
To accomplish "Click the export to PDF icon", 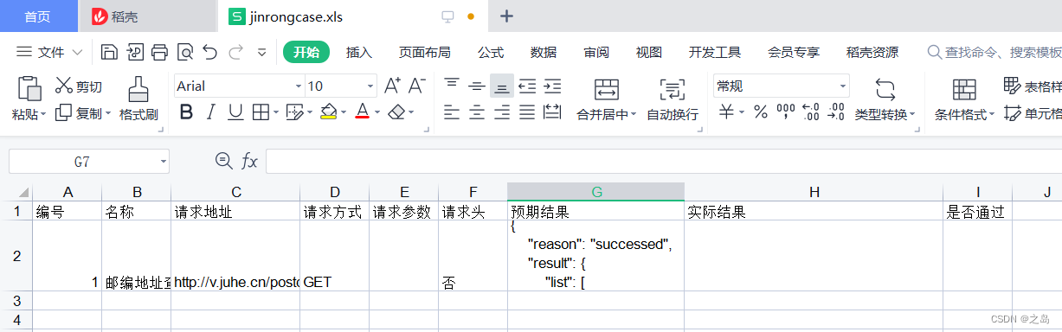I will point(134,52).
